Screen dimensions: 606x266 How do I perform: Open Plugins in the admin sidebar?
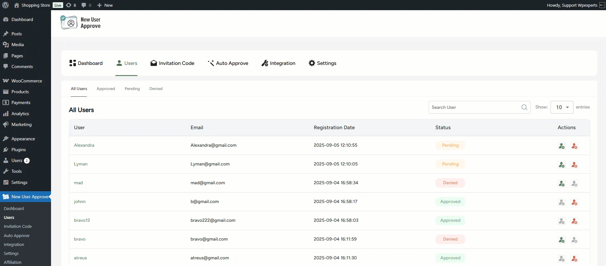point(18,150)
